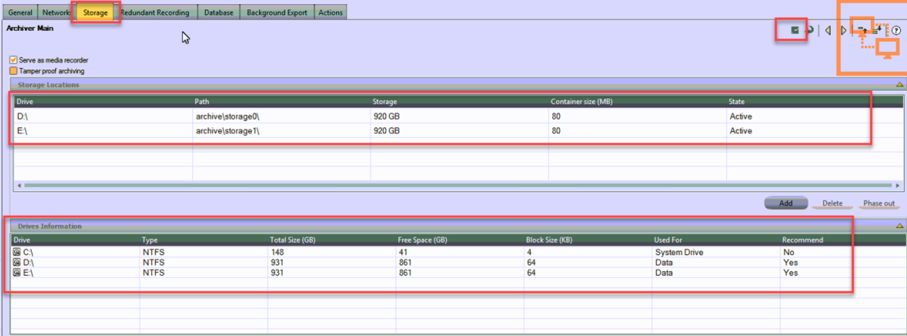This screenshot has width=907, height=336.
Task: Click the Delete storage button
Action: coord(832,203)
